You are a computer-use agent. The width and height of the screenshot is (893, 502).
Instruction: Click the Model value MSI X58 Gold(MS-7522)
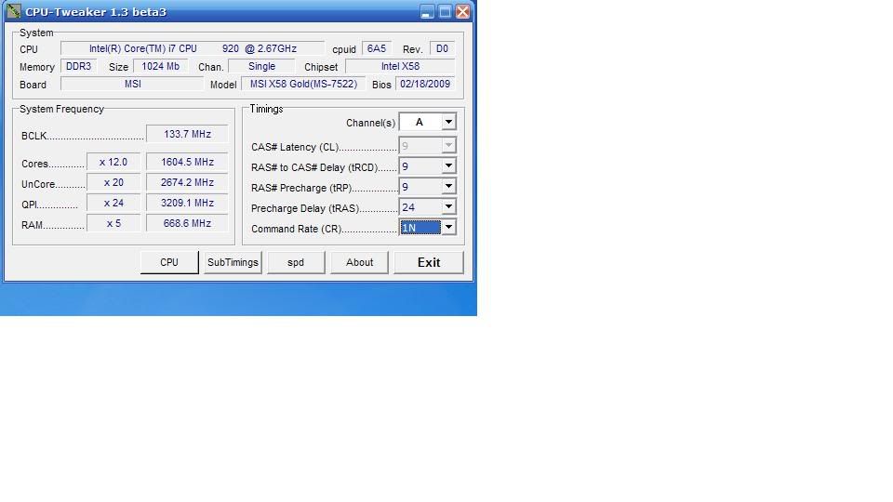pyautogui.click(x=303, y=85)
